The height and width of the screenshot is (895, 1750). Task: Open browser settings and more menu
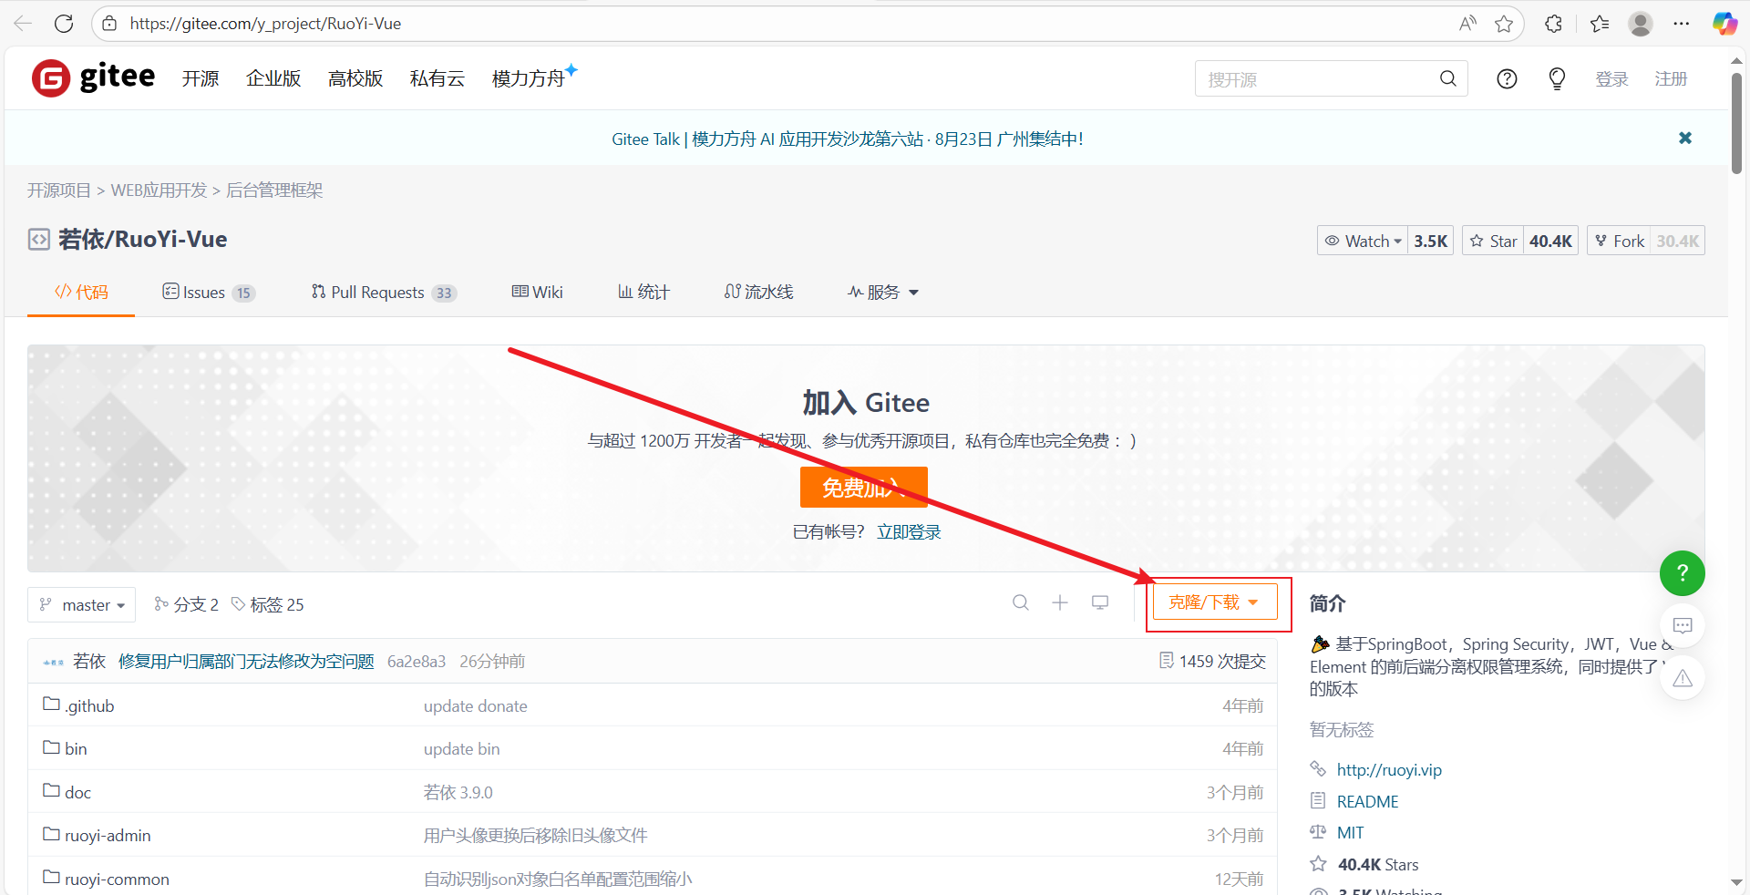pos(1682,24)
